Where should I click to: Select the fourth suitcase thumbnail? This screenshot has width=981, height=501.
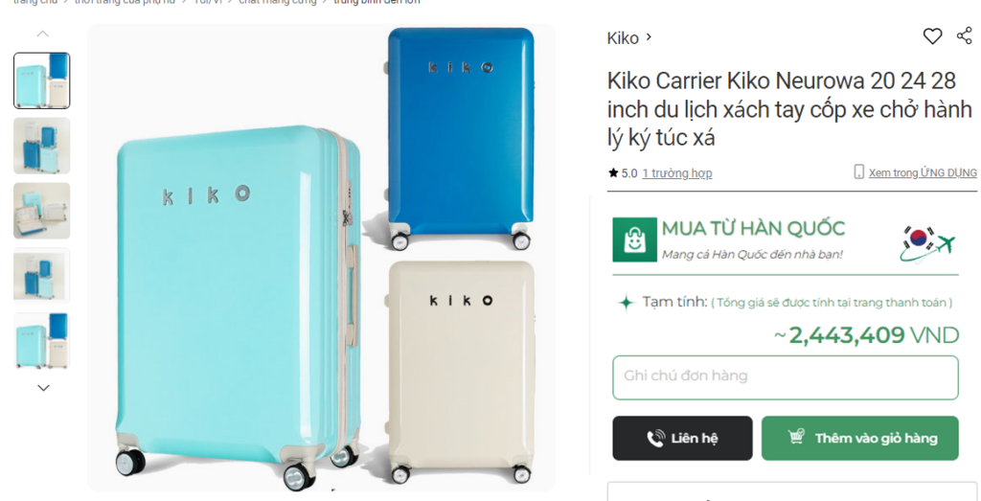pyautogui.click(x=42, y=276)
